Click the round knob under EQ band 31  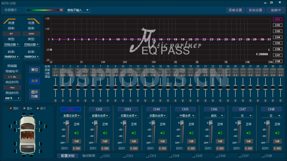pyautogui.click(x=280, y=100)
